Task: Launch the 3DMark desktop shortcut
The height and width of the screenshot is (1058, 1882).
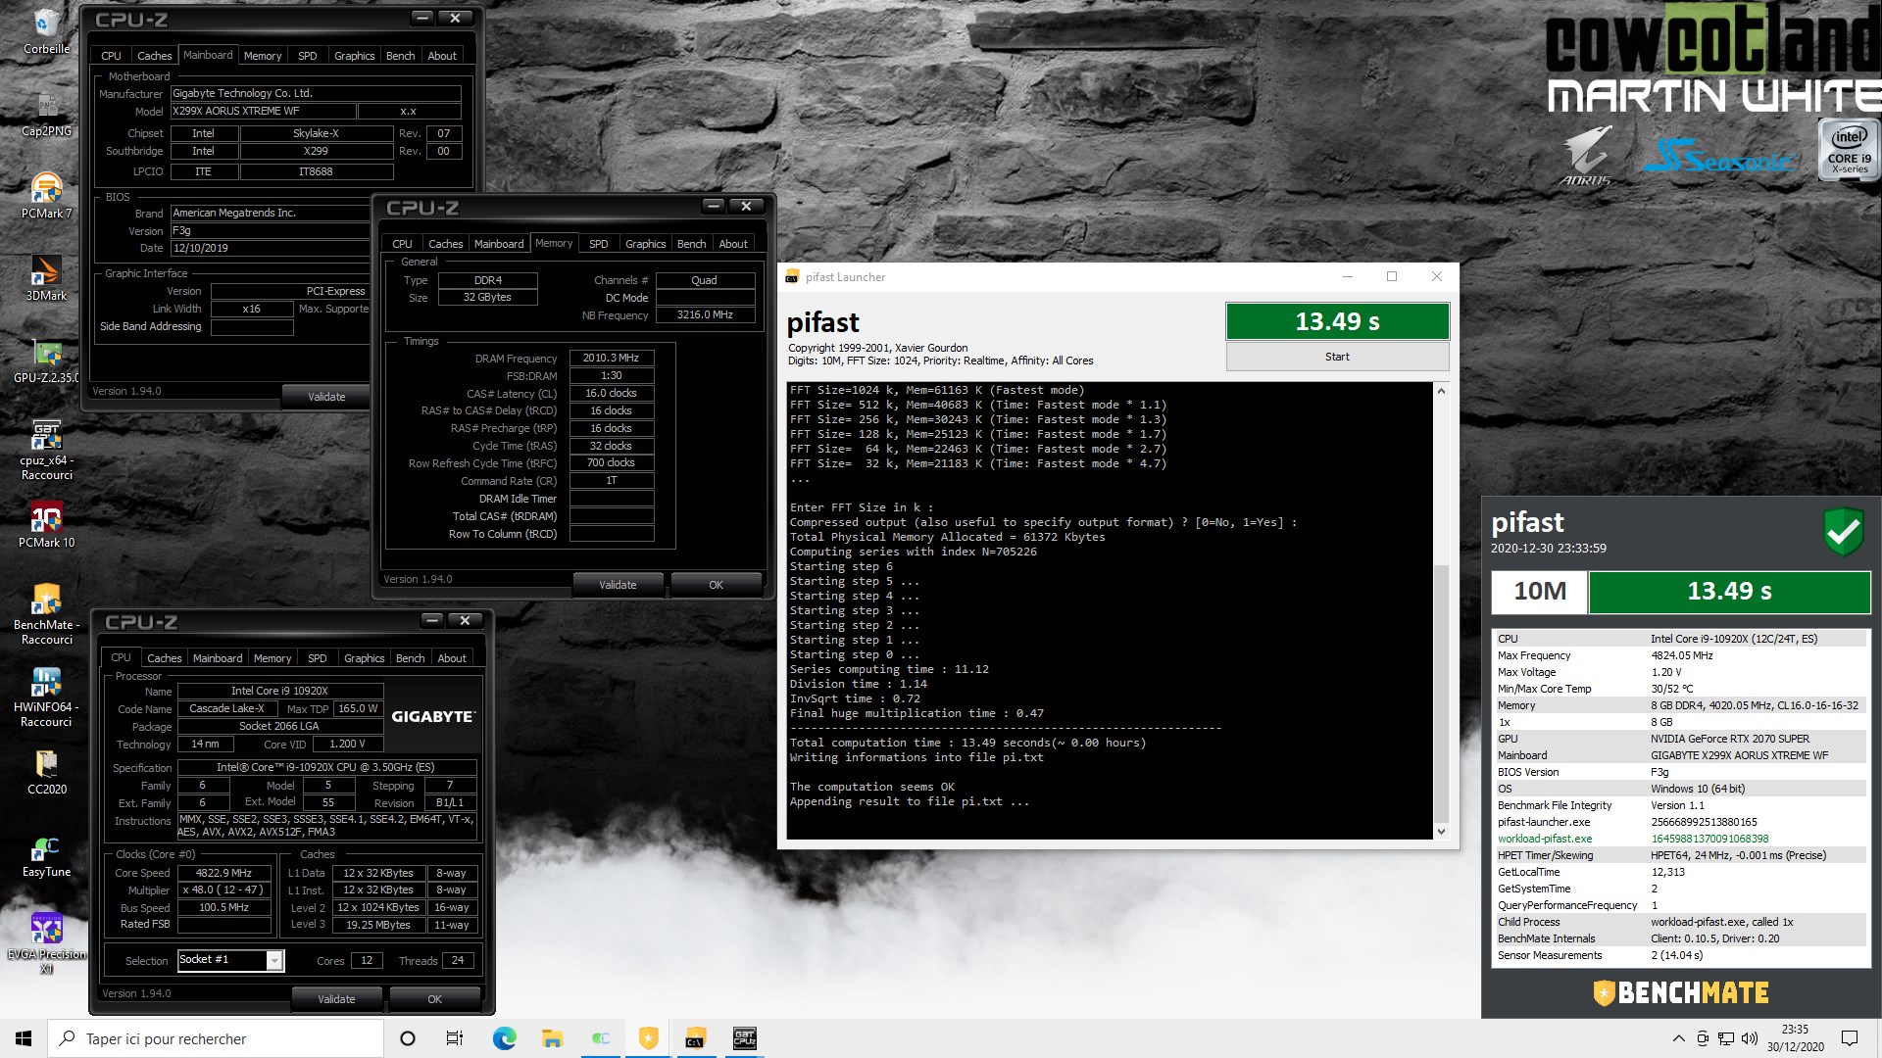Action: pyautogui.click(x=46, y=277)
